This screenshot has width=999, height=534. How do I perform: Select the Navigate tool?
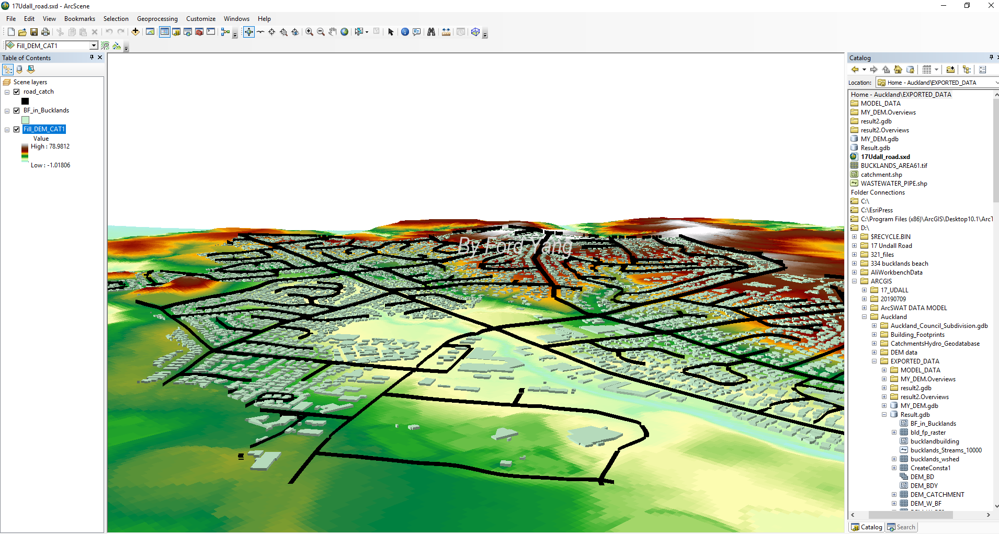[x=249, y=32]
